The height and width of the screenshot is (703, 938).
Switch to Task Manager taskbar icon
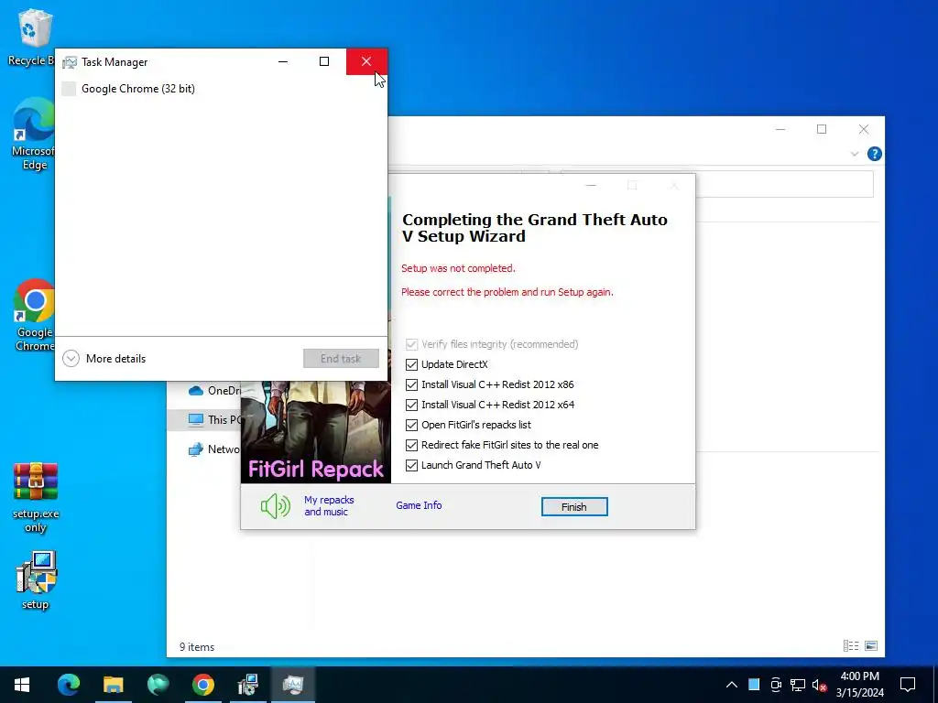click(293, 685)
